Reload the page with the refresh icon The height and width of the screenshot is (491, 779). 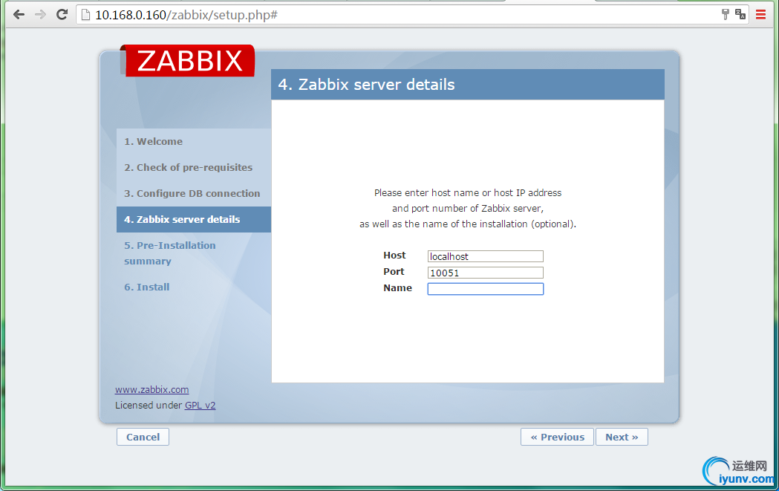coord(62,14)
